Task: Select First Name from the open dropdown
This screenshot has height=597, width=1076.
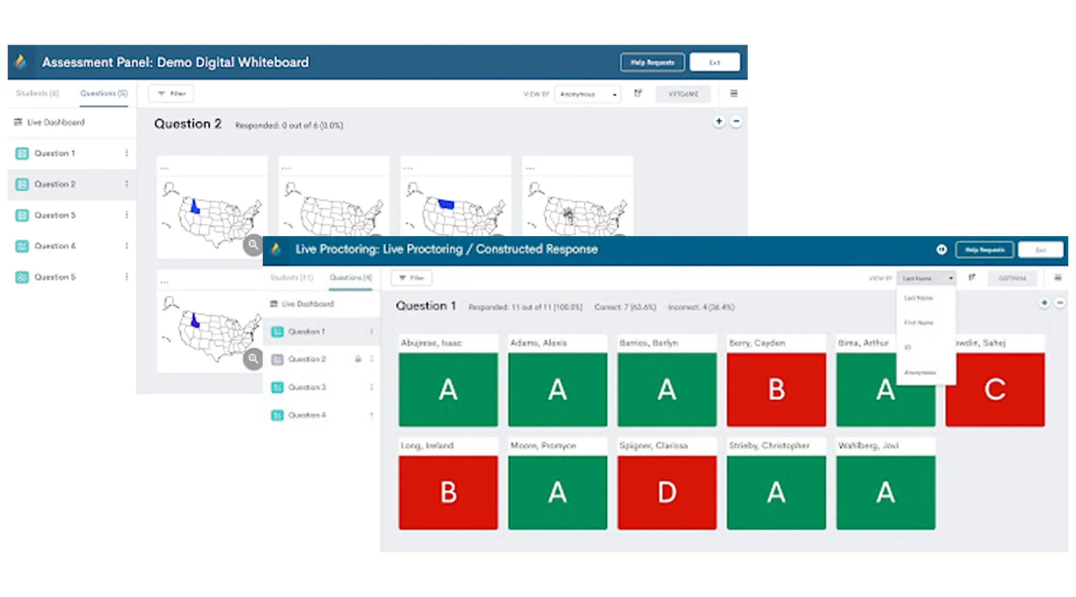Action: [918, 322]
